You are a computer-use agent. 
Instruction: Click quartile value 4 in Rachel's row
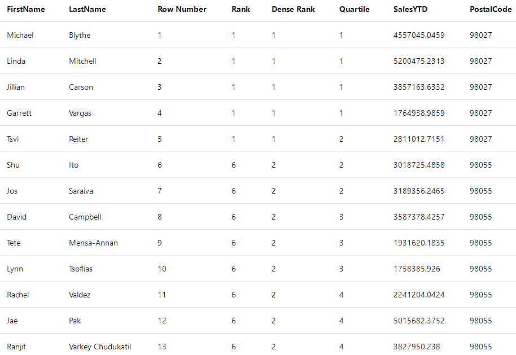(x=341, y=295)
